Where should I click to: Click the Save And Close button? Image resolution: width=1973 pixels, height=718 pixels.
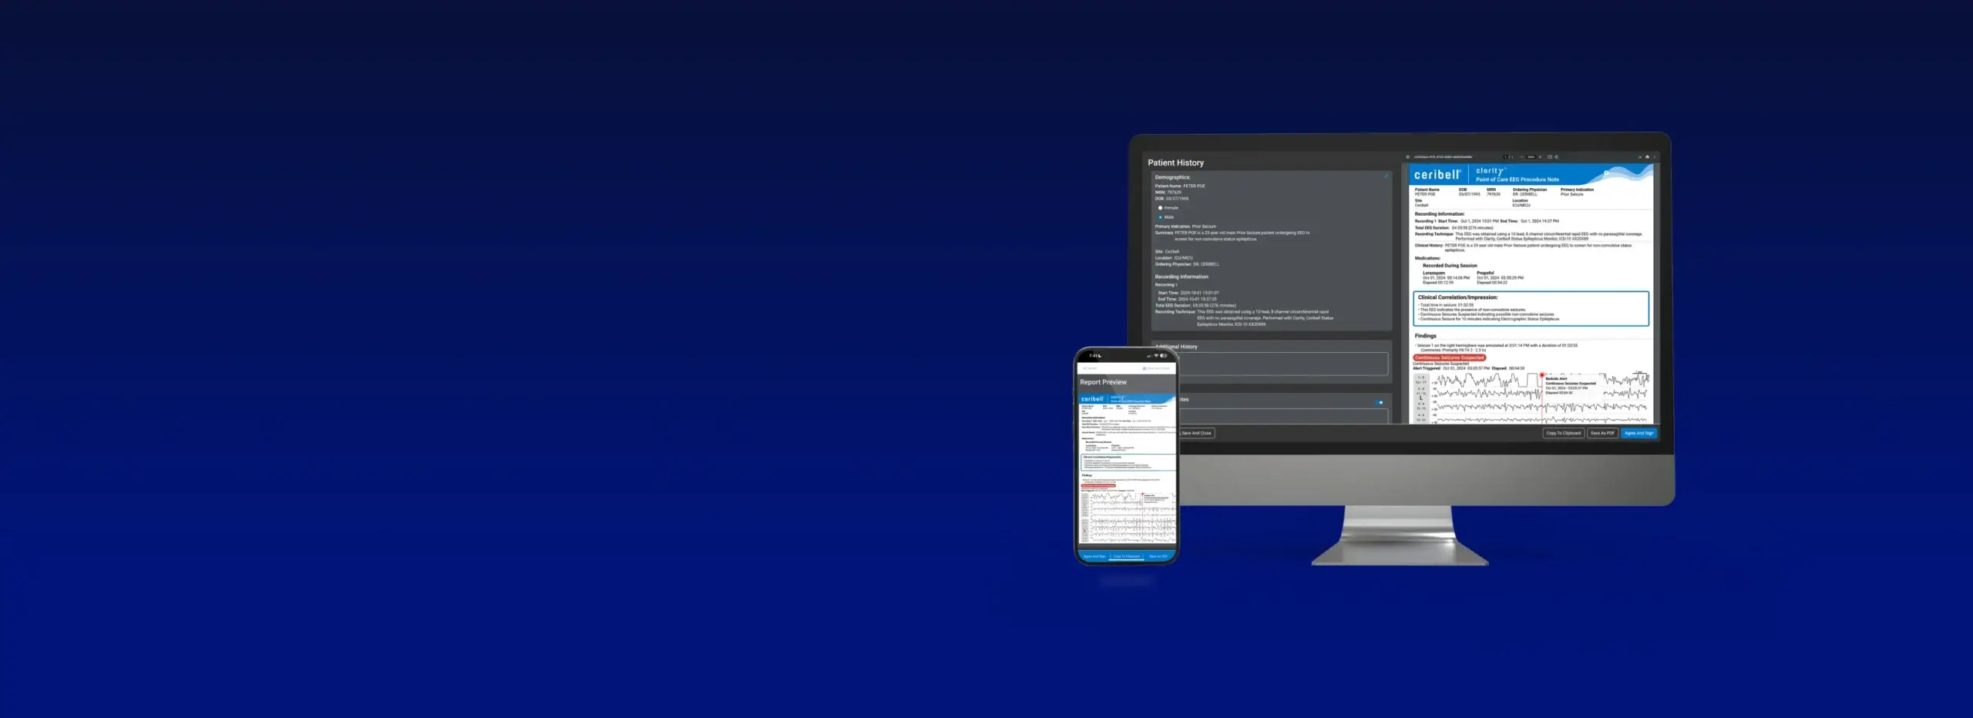[x=1197, y=433]
